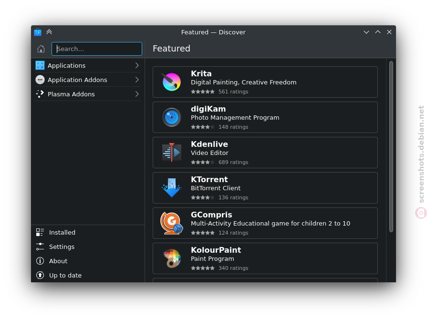The width and height of the screenshot is (427, 319).
Task: Focus the Search input field
Action: [x=97, y=49]
